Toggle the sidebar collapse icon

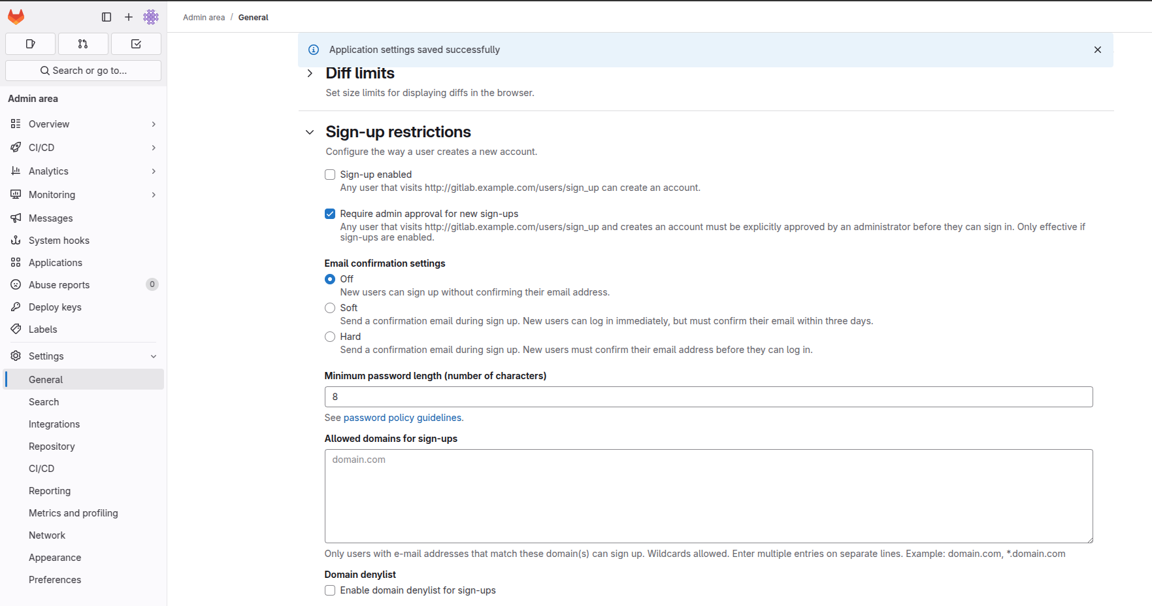tap(107, 17)
